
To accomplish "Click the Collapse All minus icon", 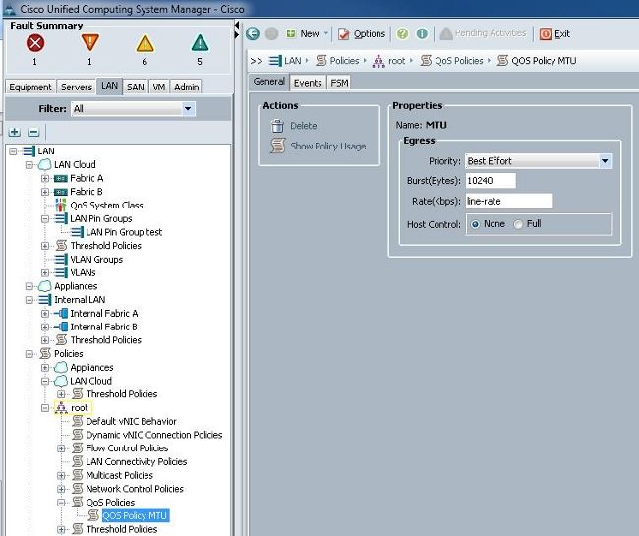I will pyautogui.click(x=33, y=132).
